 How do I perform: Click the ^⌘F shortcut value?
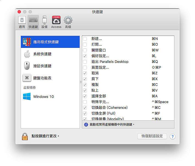point(156,113)
